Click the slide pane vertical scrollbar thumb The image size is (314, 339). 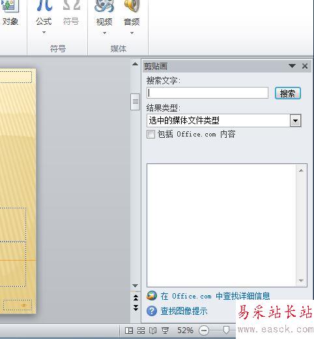point(135,102)
